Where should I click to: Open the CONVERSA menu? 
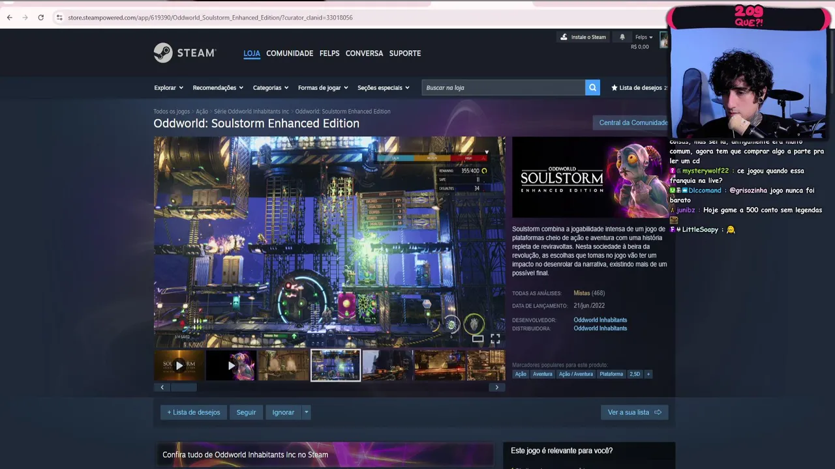pyautogui.click(x=364, y=53)
